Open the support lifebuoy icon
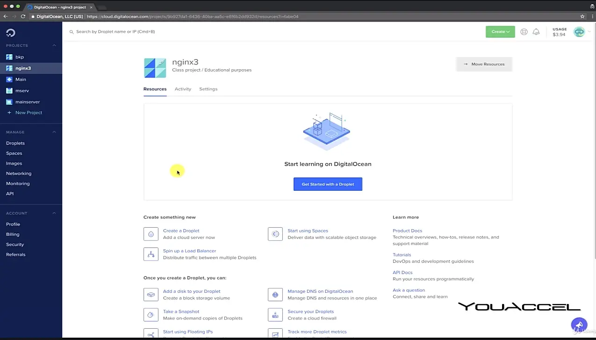 (524, 32)
